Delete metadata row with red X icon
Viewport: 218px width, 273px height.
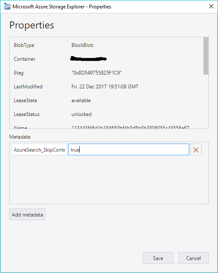pyautogui.click(x=196, y=149)
